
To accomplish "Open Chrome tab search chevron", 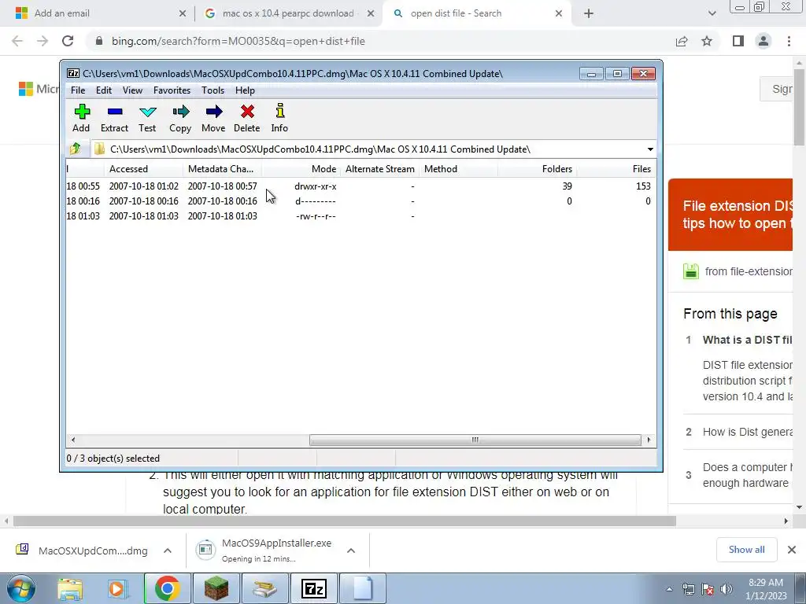I will click(712, 14).
